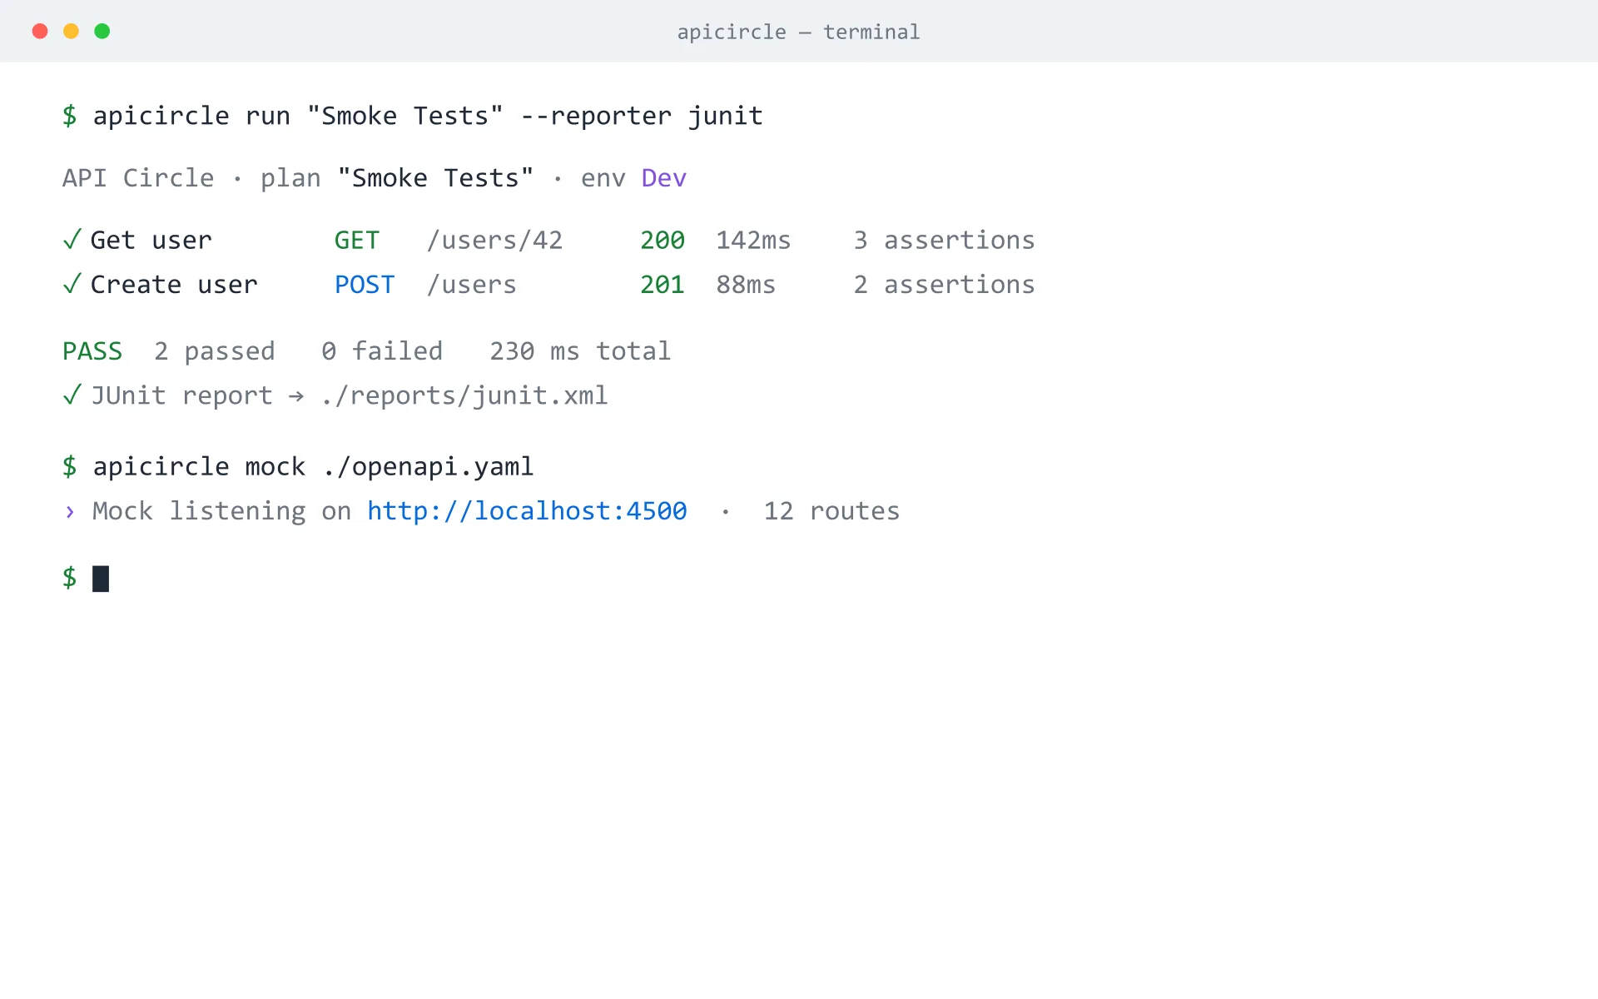Click the checkmark icon beside JUnit report
This screenshot has width=1598, height=999.
72,395
